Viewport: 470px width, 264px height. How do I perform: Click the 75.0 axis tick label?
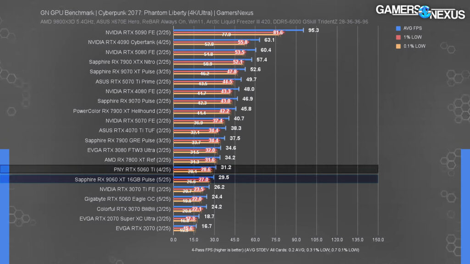pyautogui.click(x=276, y=240)
